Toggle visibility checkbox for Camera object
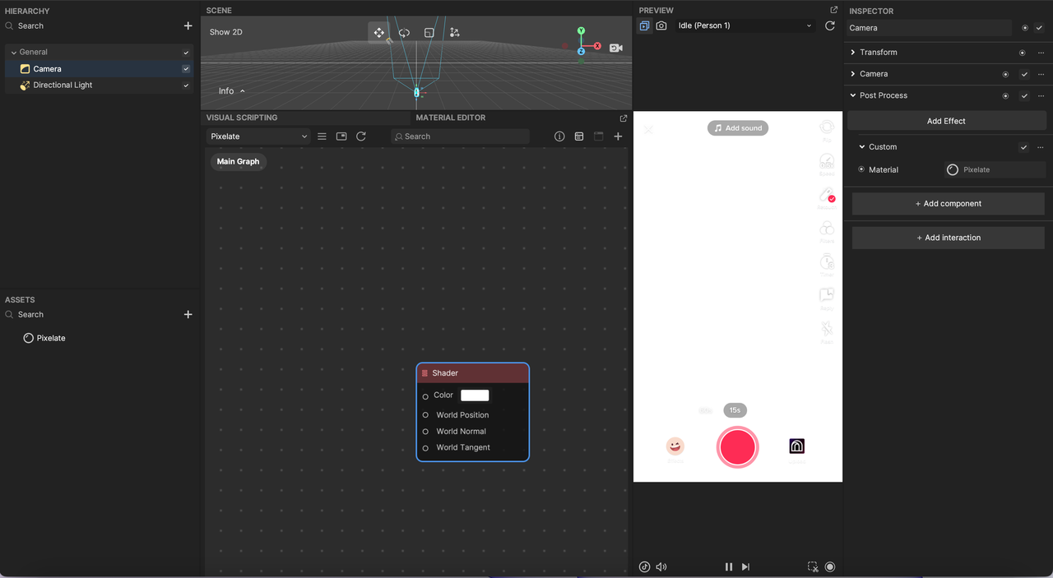Image resolution: width=1053 pixels, height=578 pixels. [186, 69]
